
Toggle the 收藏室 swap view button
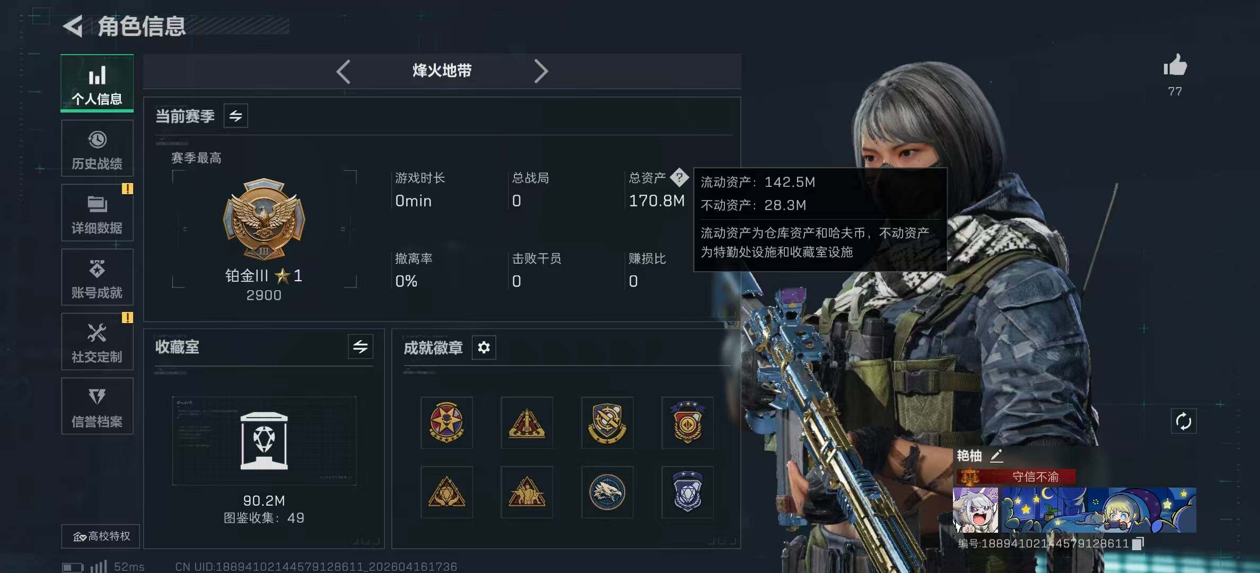(x=360, y=347)
